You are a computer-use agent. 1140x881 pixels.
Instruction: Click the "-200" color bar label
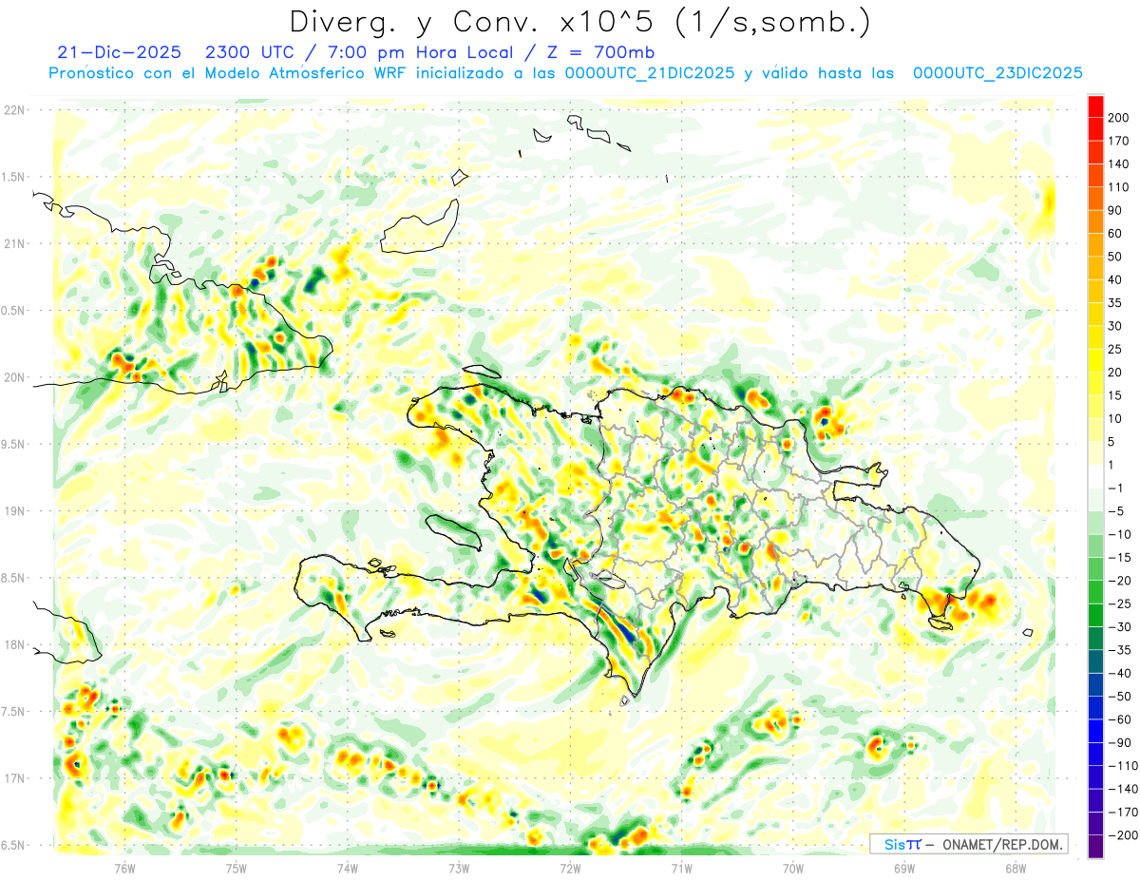1123,834
